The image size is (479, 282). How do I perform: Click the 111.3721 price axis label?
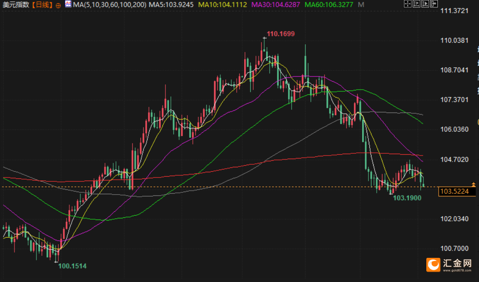[454, 11]
